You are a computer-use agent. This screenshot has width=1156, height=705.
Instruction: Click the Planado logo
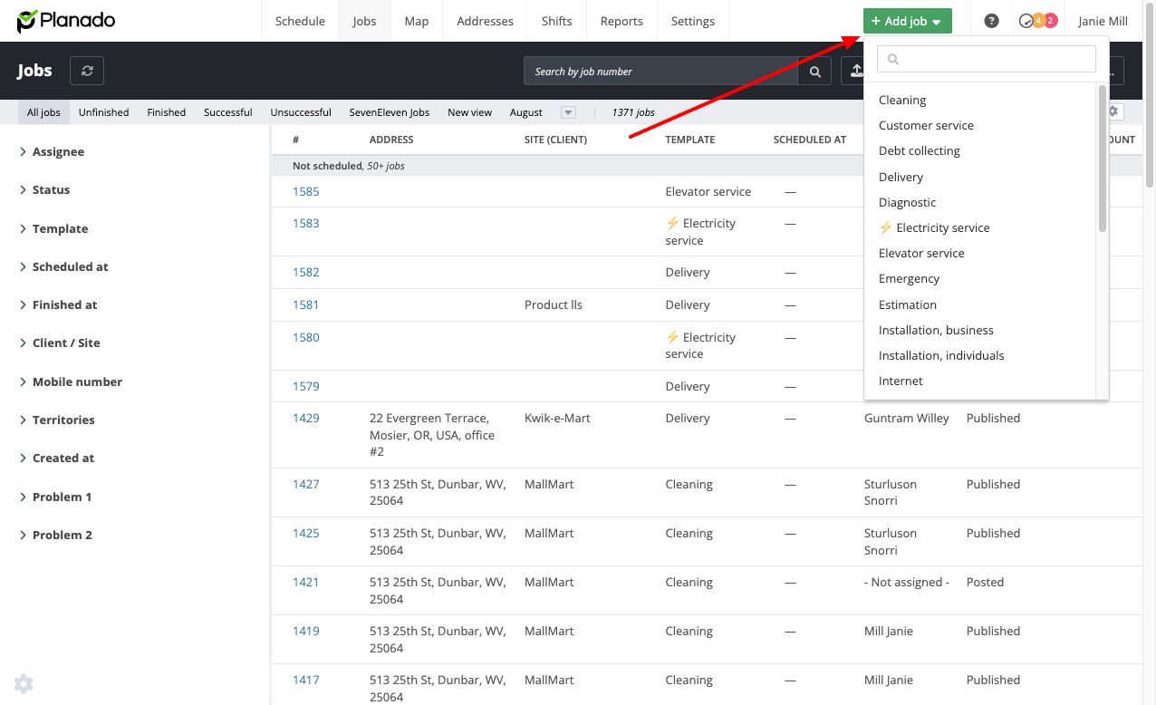click(x=66, y=21)
